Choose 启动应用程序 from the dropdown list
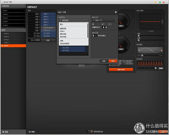 pyautogui.click(x=65, y=44)
